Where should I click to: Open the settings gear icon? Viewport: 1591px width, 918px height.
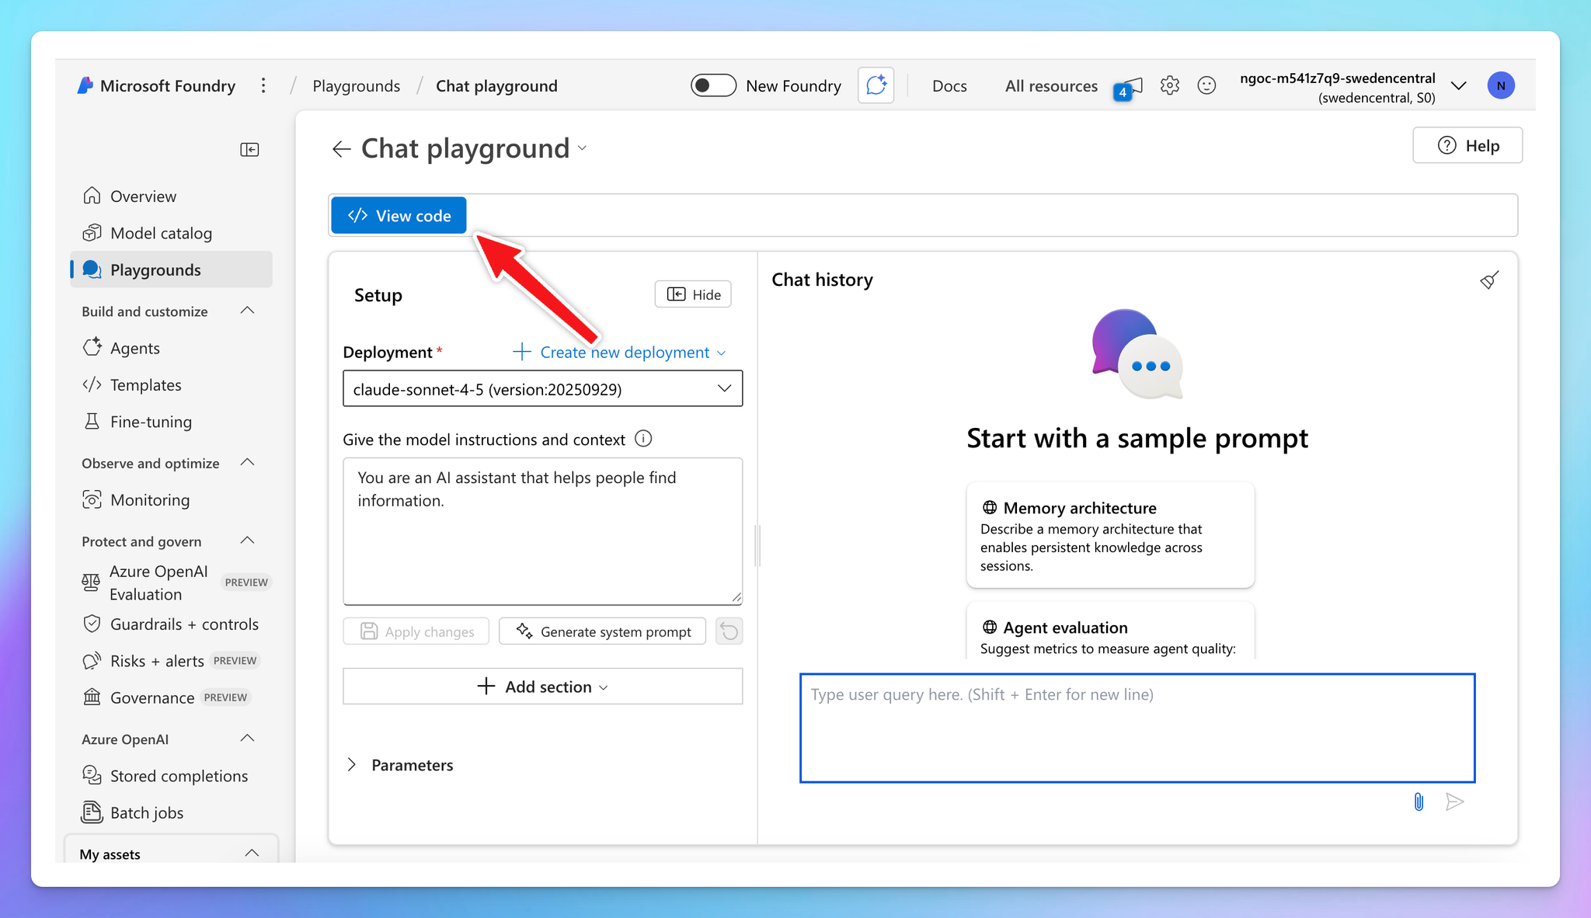click(x=1169, y=85)
